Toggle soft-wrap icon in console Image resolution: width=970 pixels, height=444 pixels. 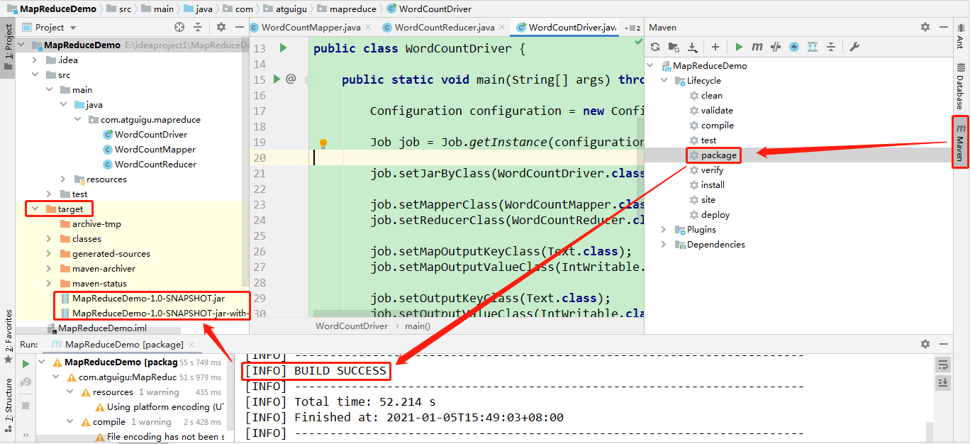[943, 365]
